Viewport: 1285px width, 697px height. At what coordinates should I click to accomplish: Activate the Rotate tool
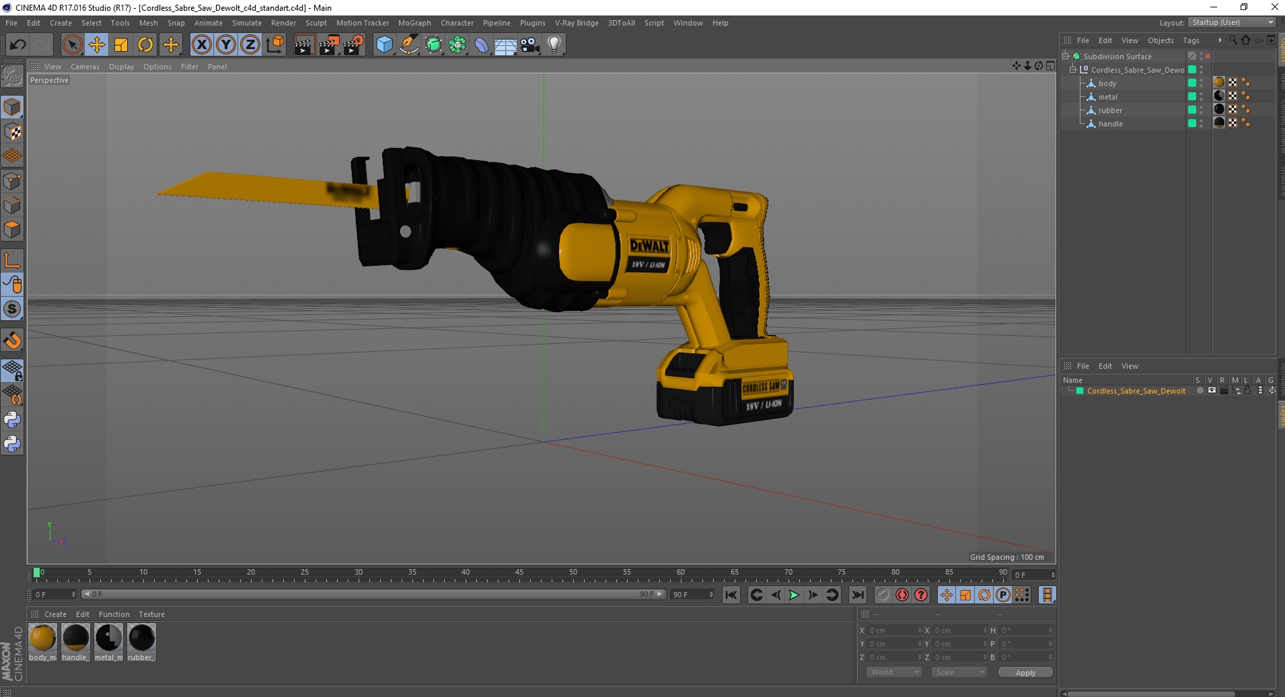tap(145, 45)
